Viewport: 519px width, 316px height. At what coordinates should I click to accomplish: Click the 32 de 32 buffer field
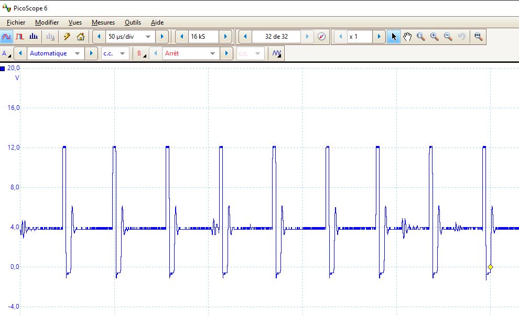point(276,36)
